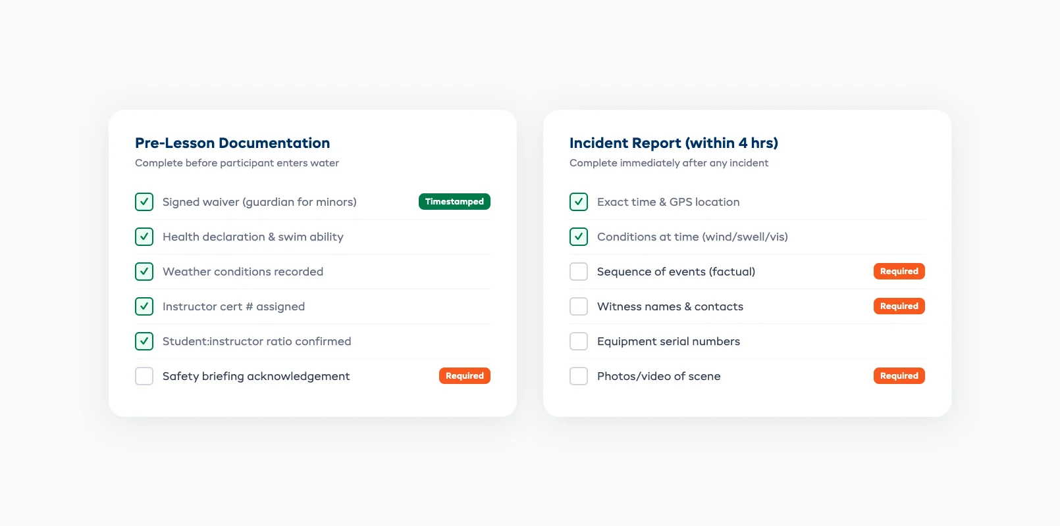This screenshot has height=526, width=1060.
Task: Click the Timestamped badge
Action: [454, 201]
